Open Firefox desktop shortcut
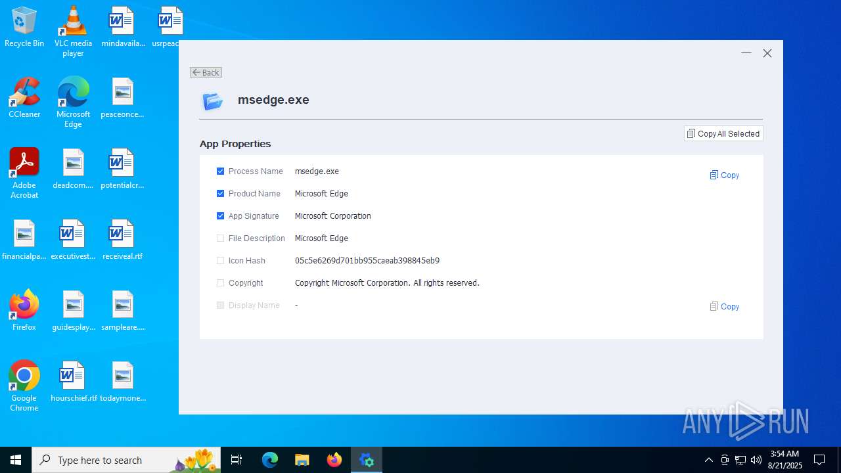Image resolution: width=841 pixels, height=473 pixels. (x=24, y=311)
